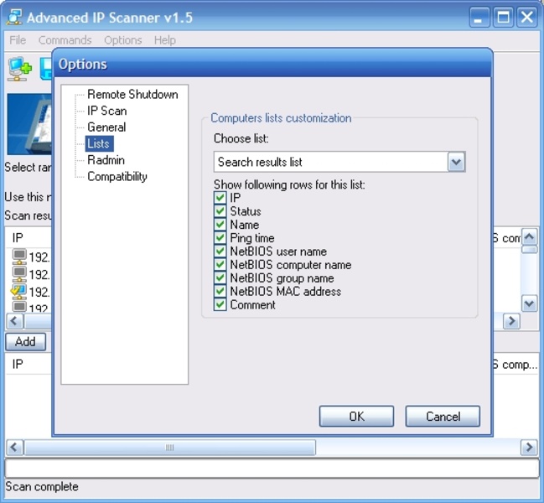Uncheck the Ping time checkbox

(x=220, y=237)
